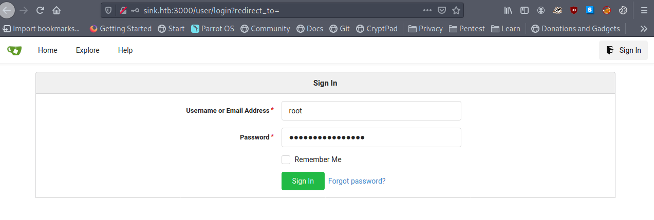Open the Pentest bookmarks folder

click(466, 29)
